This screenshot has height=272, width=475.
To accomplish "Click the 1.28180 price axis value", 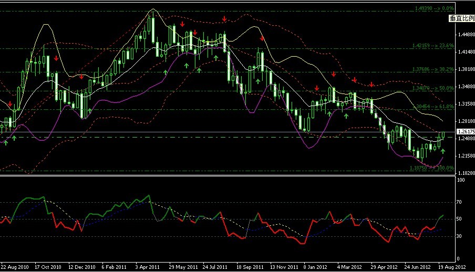I will tap(467, 121).
